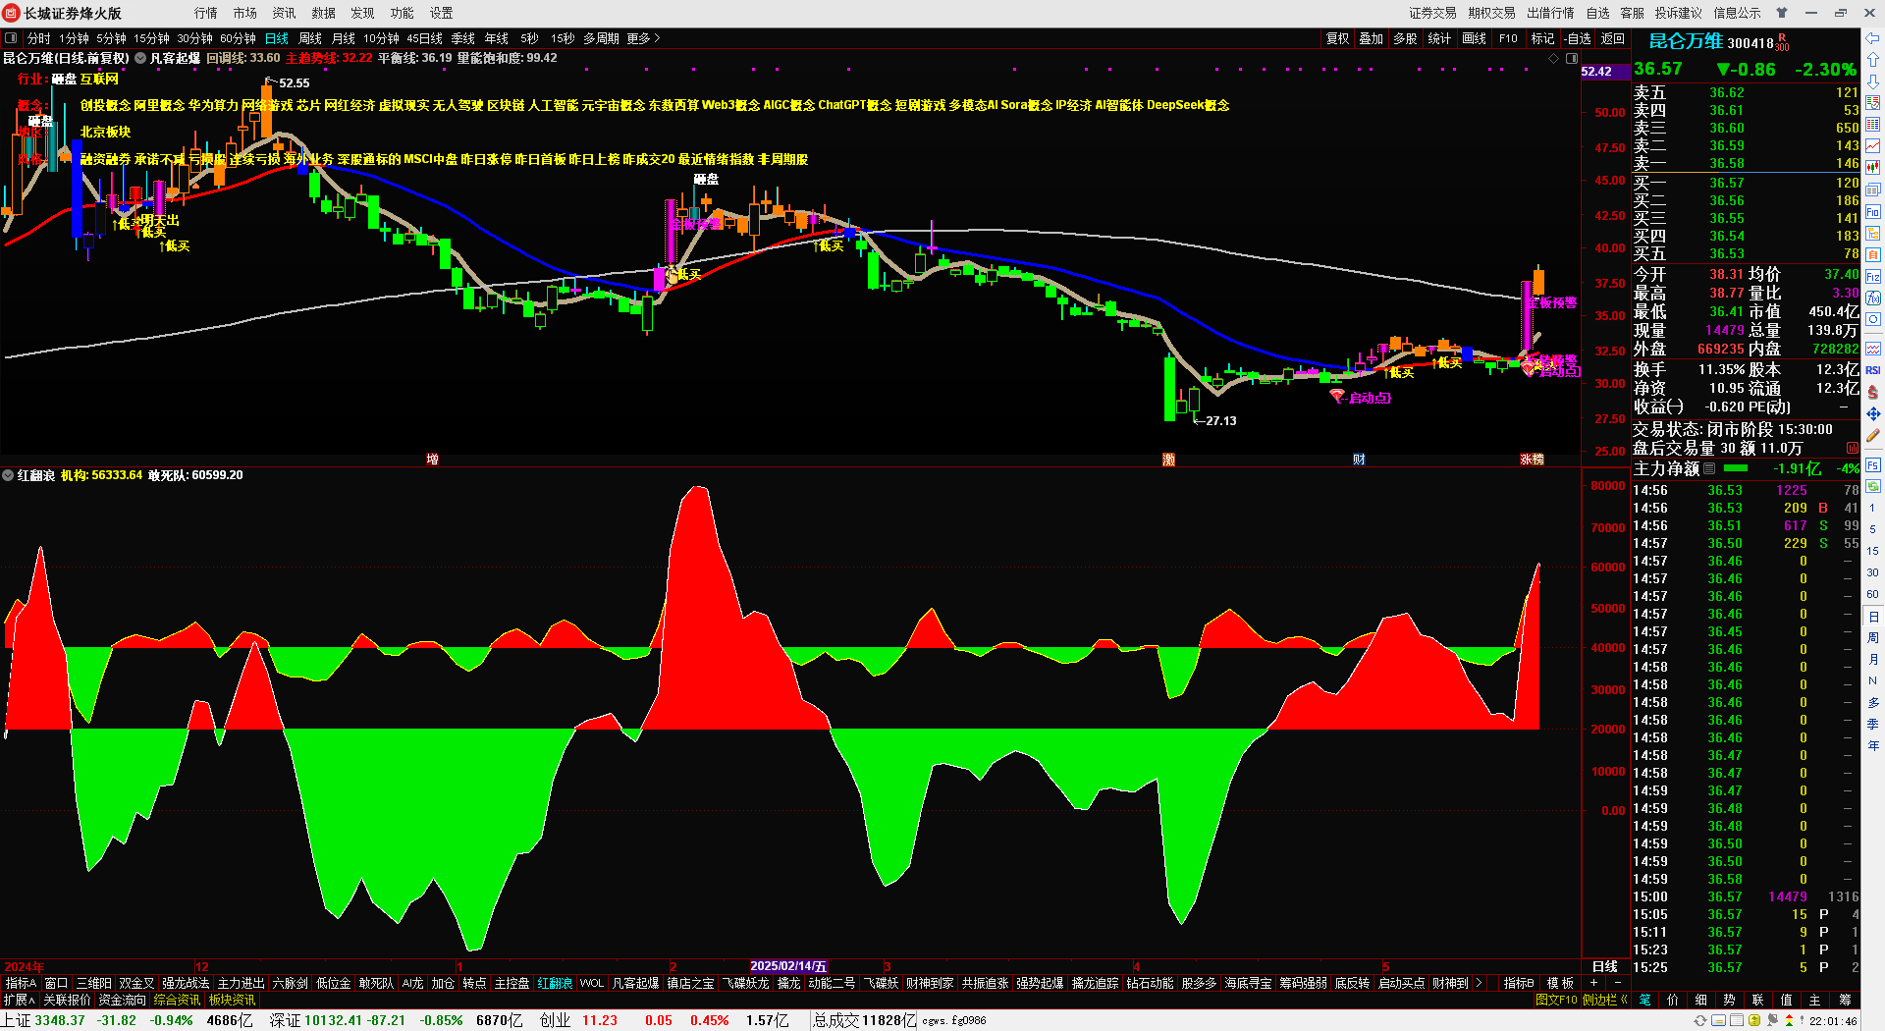
Task: Click the diamond icon above price axis
Action: [x=1554, y=59]
